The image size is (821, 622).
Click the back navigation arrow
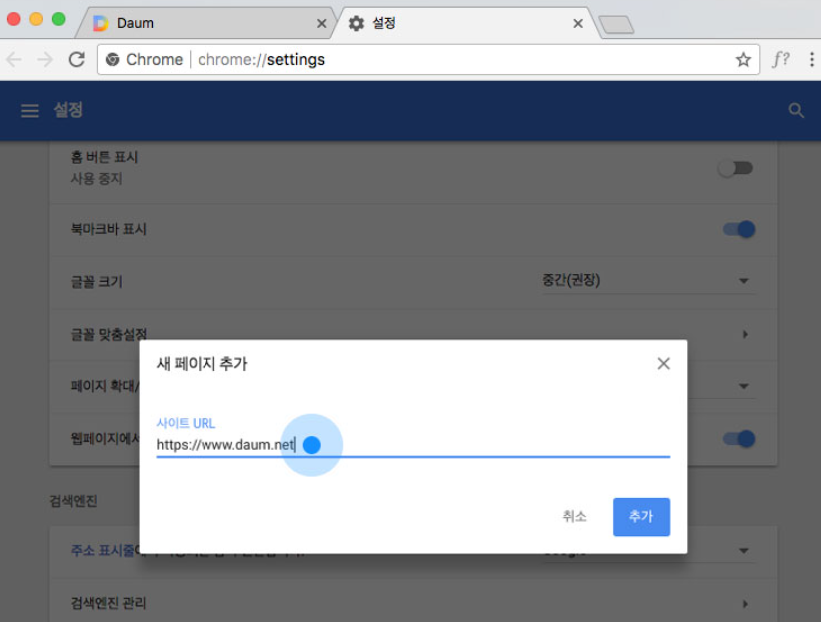[14, 59]
